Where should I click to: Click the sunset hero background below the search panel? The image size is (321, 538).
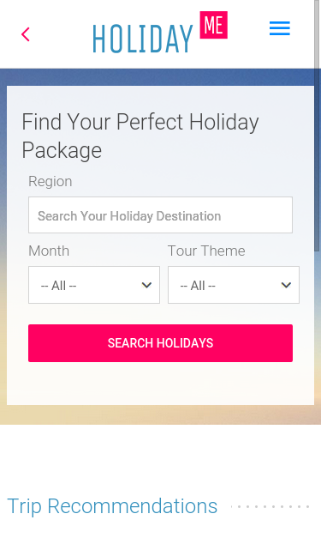[161, 414]
